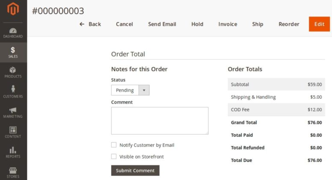Click inside the Comment text area
332x180 pixels.
coord(160,120)
